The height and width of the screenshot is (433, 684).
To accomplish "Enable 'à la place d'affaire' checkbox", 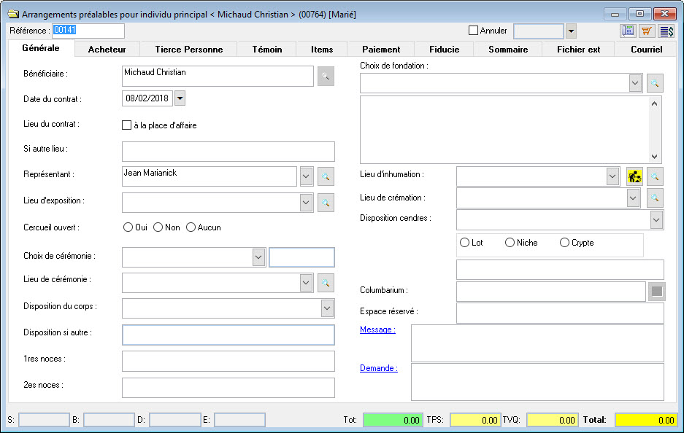I will 126,125.
